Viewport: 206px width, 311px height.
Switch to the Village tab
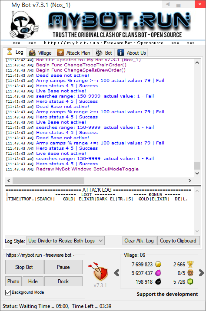(x=40, y=53)
